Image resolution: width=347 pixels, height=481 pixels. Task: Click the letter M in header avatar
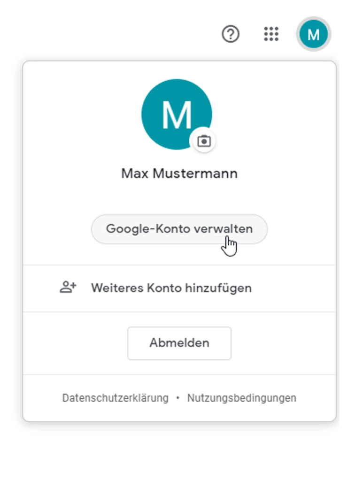[314, 35]
